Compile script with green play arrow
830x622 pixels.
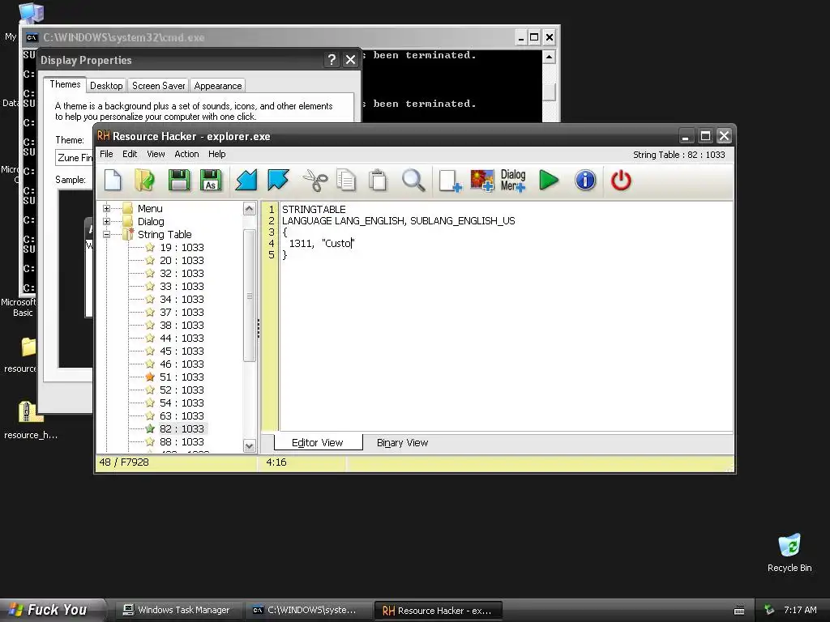tap(549, 181)
